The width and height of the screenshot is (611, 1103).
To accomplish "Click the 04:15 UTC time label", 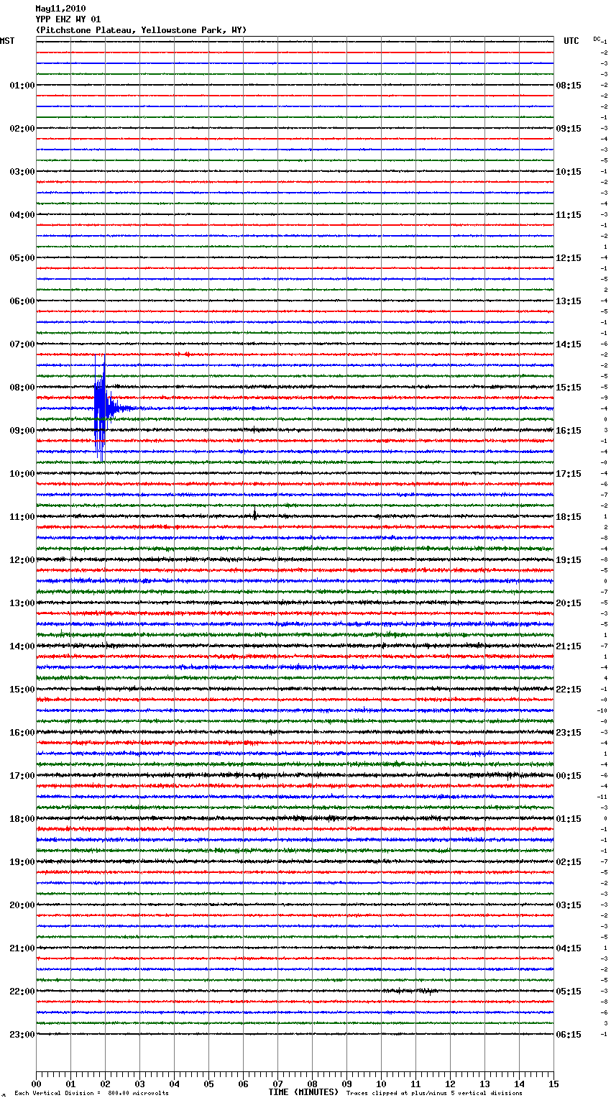I will point(569,948).
